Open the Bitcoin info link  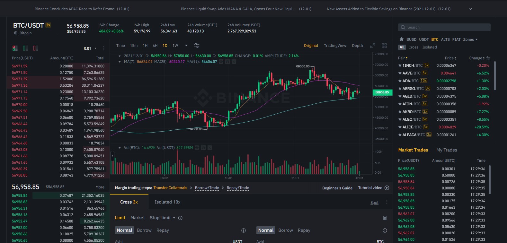click(x=25, y=33)
